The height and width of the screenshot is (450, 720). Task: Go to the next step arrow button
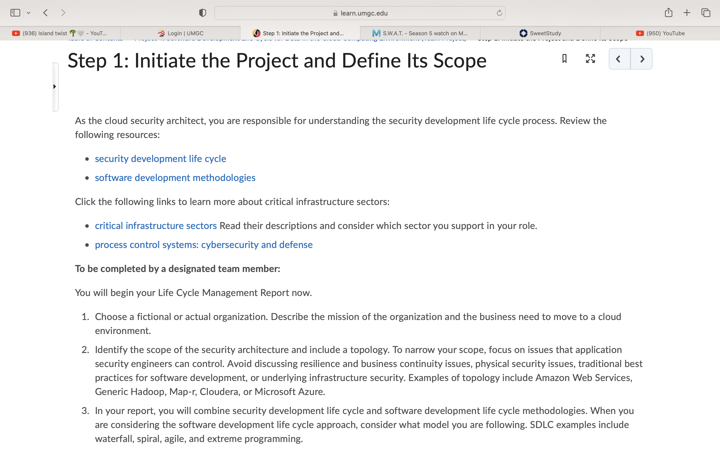pyautogui.click(x=641, y=59)
